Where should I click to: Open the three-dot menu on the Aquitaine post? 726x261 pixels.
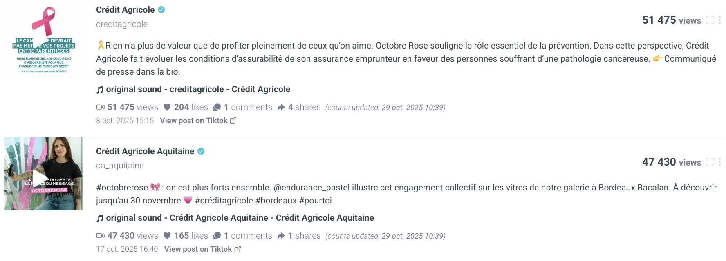[x=720, y=162]
